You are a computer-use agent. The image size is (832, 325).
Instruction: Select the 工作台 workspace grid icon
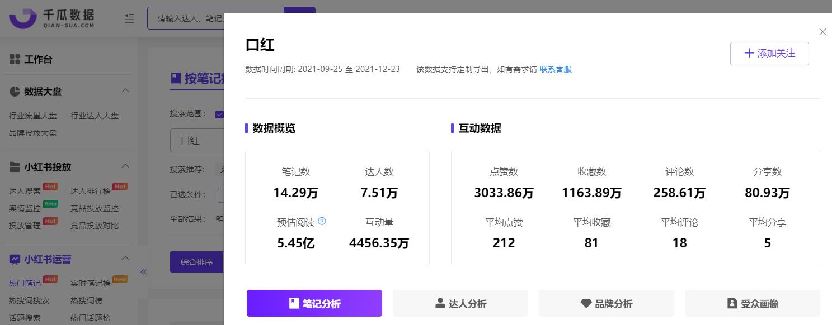pos(15,59)
